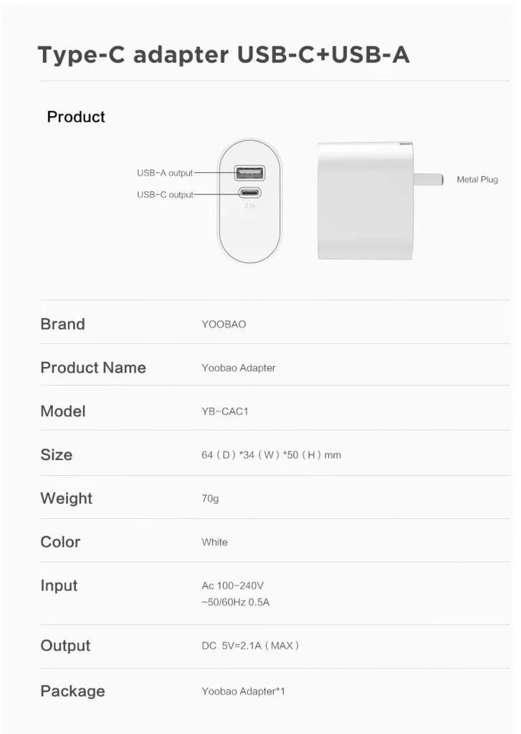Click the USB-A port on the adapter
This screenshot has width=521, height=734.
(x=249, y=173)
